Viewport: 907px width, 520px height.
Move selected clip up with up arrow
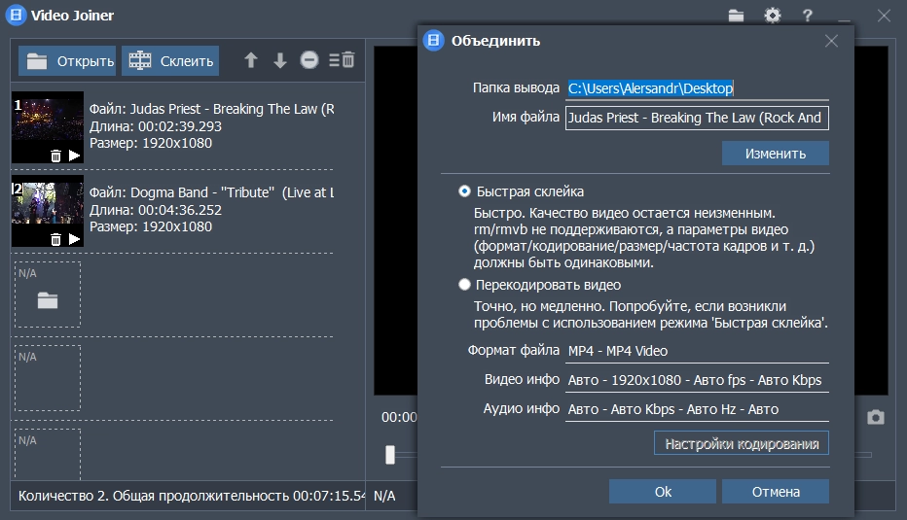coord(250,60)
